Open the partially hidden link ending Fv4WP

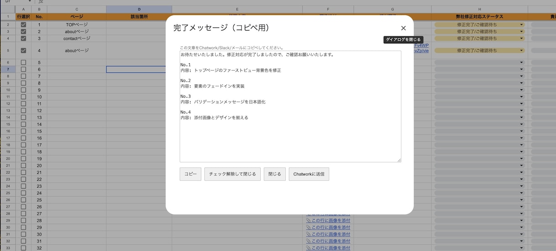(x=422, y=46)
